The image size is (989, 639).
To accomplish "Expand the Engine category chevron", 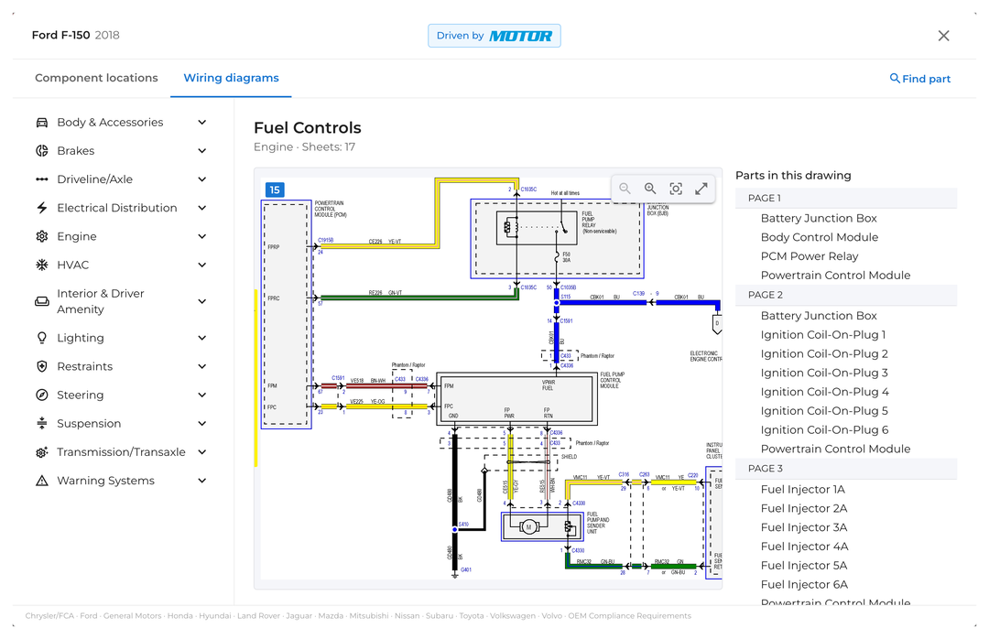I will pyautogui.click(x=201, y=236).
